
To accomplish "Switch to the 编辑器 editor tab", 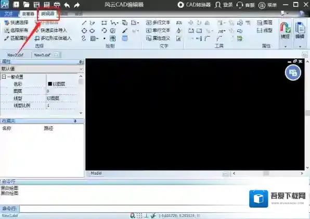I will tap(48, 14).
